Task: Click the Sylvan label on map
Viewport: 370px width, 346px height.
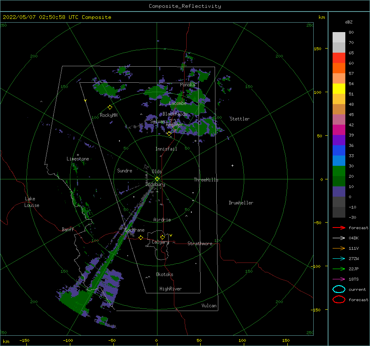Action: 157,121
